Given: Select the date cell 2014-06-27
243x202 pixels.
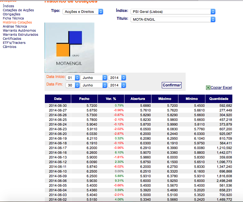Looking at the screenshot, I should [58, 110].
